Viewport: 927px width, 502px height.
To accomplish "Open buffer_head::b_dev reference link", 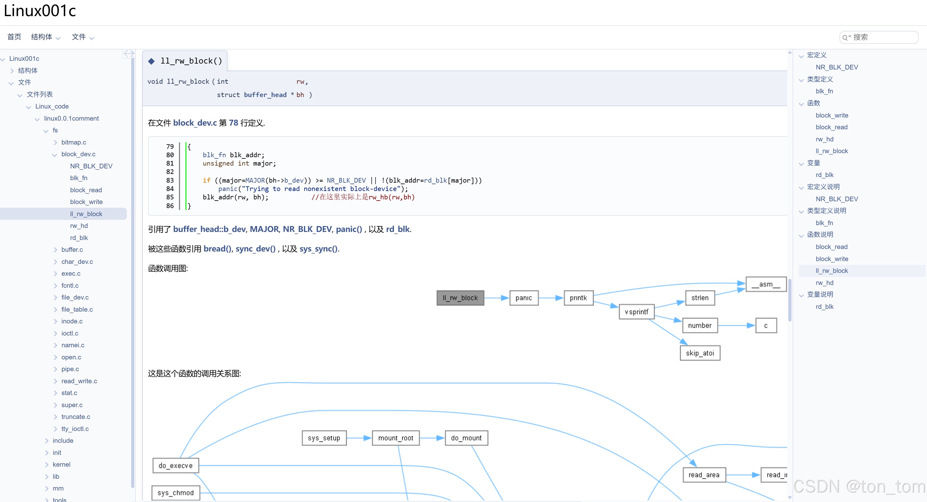I will pos(209,229).
